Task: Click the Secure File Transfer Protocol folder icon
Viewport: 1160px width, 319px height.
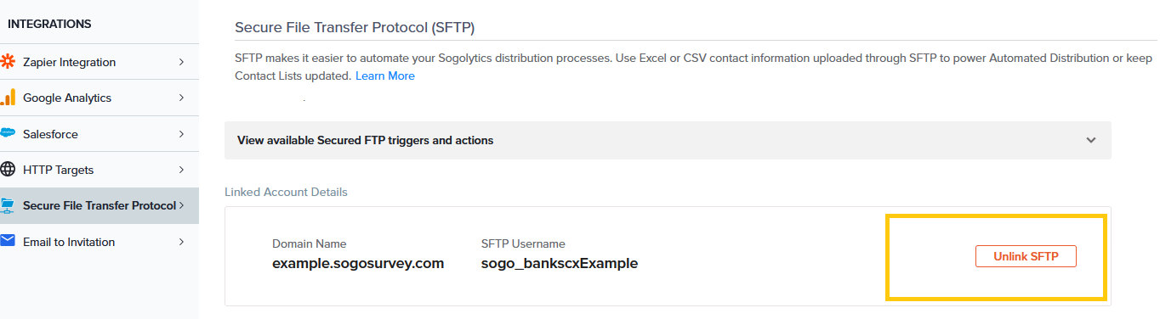Action: (8, 205)
